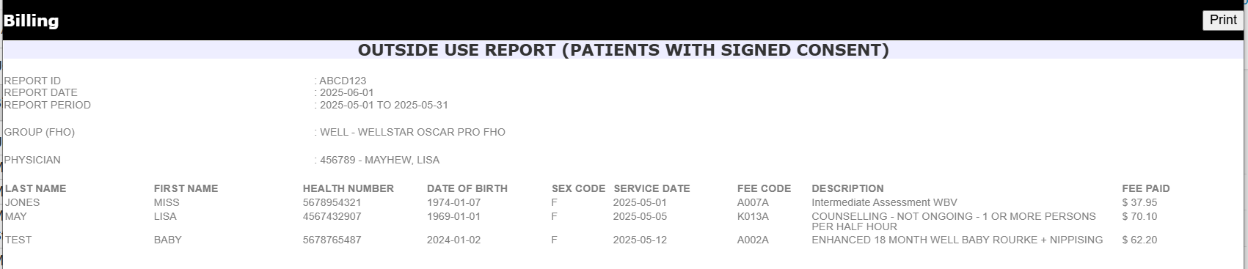The image size is (1248, 269).
Task: Click the Outside Use Report heading
Action: (x=624, y=50)
